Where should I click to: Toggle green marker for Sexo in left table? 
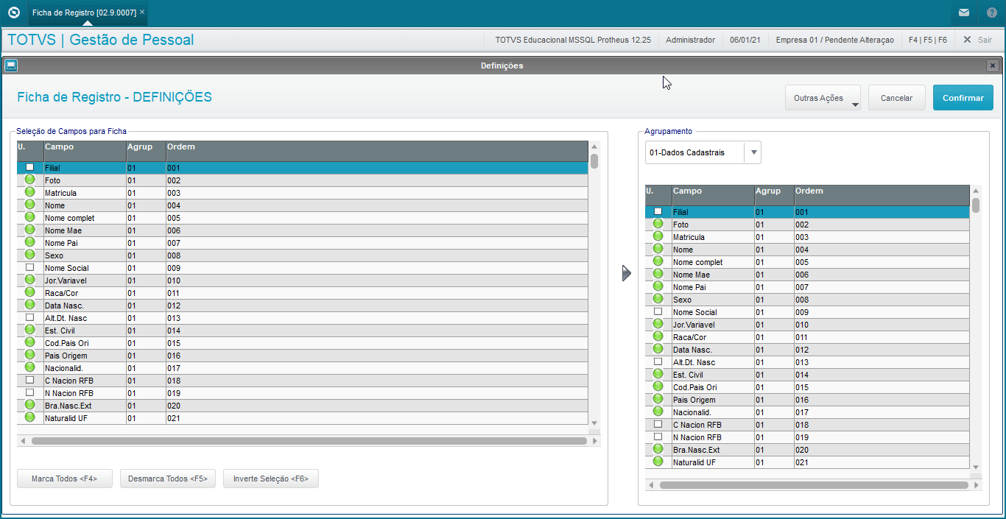[30, 255]
